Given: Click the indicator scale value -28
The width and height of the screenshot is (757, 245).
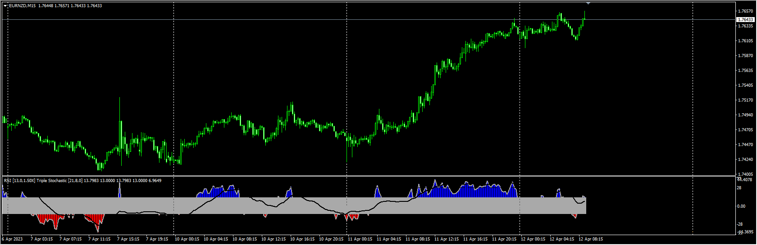Looking at the screenshot, I should click(739, 224).
